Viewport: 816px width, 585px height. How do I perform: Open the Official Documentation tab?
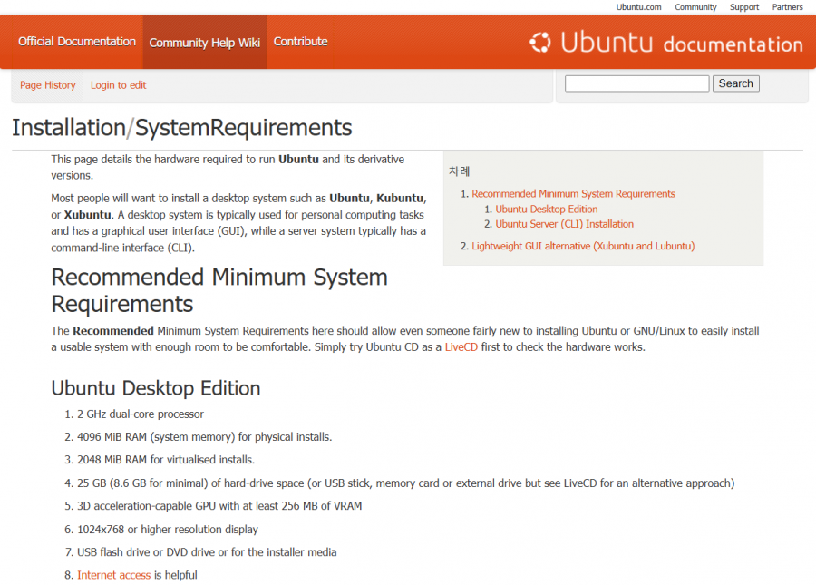click(77, 42)
